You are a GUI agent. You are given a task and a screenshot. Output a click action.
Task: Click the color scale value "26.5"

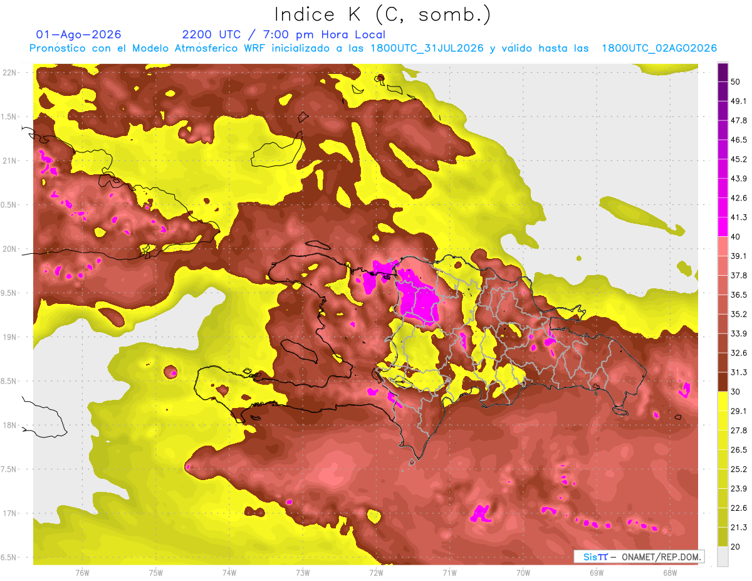pyautogui.click(x=739, y=450)
